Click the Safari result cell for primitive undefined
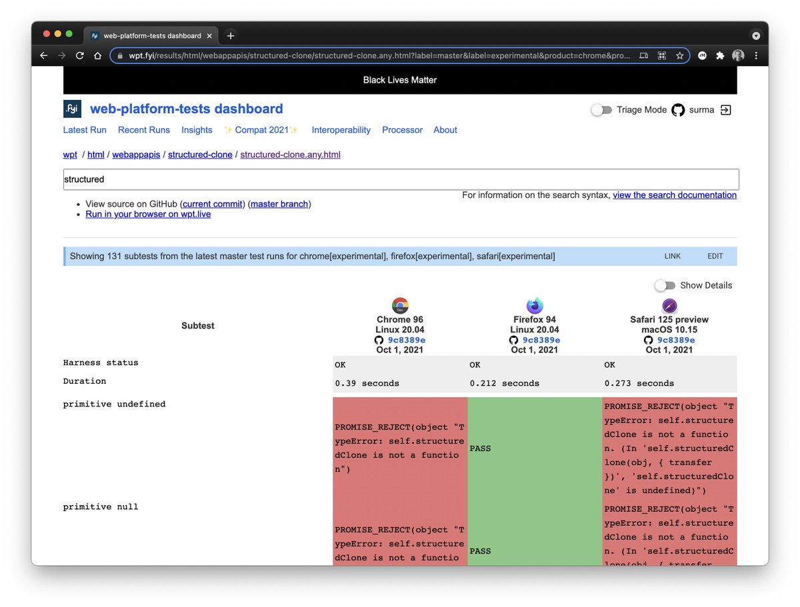Screen dimensions: 800x607 (x=669, y=448)
